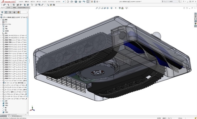Click the Edit Appearance icon in view toolbar
The image size is (197, 119).
pyautogui.click(x=120, y=8)
